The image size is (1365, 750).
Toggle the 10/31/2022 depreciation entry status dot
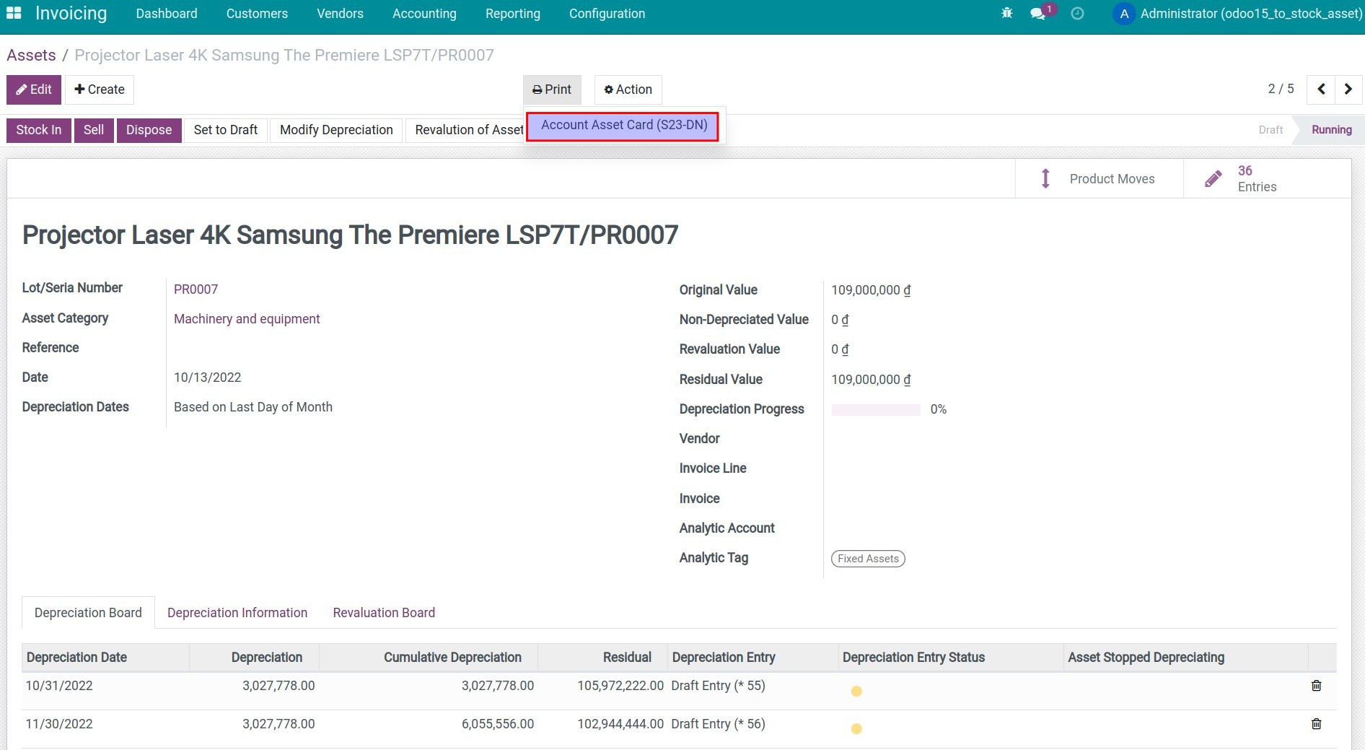856,692
